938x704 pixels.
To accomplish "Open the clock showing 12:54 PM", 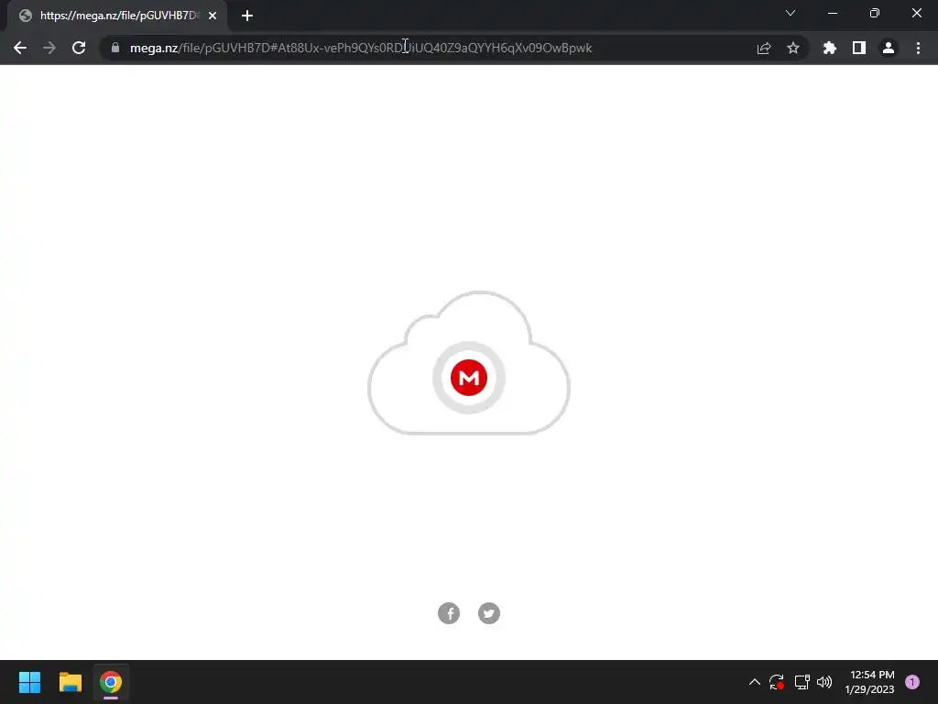I will pyautogui.click(x=869, y=682).
